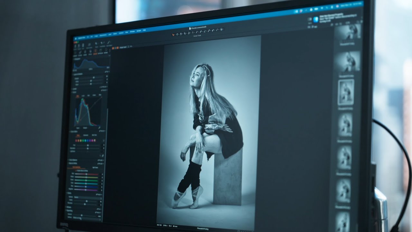412x232 pixels.
Task: Select the Crop cursor tool
Action: (x=185, y=34)
